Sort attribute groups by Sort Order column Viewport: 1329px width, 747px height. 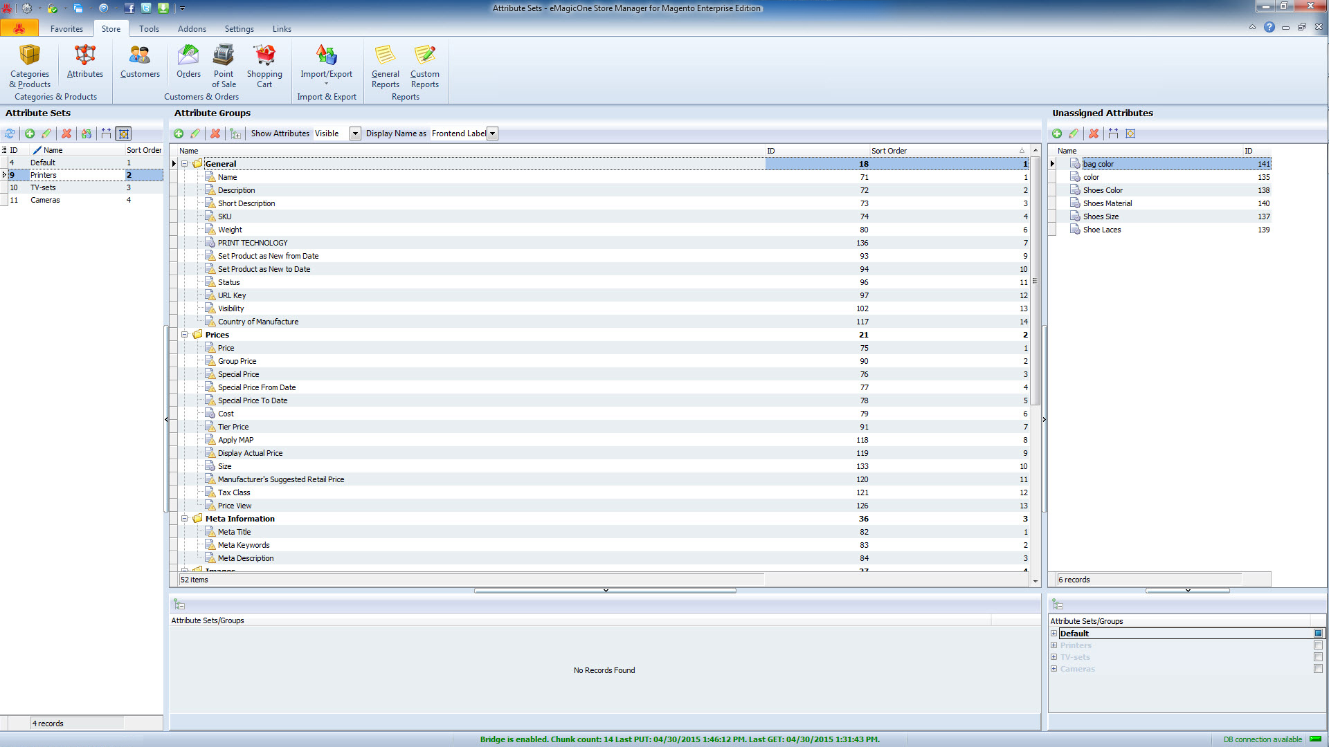pos(948,151)
